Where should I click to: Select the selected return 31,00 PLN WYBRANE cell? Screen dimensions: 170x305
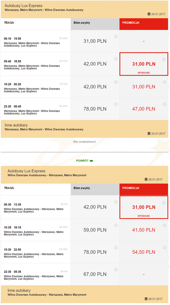[144, 207]
